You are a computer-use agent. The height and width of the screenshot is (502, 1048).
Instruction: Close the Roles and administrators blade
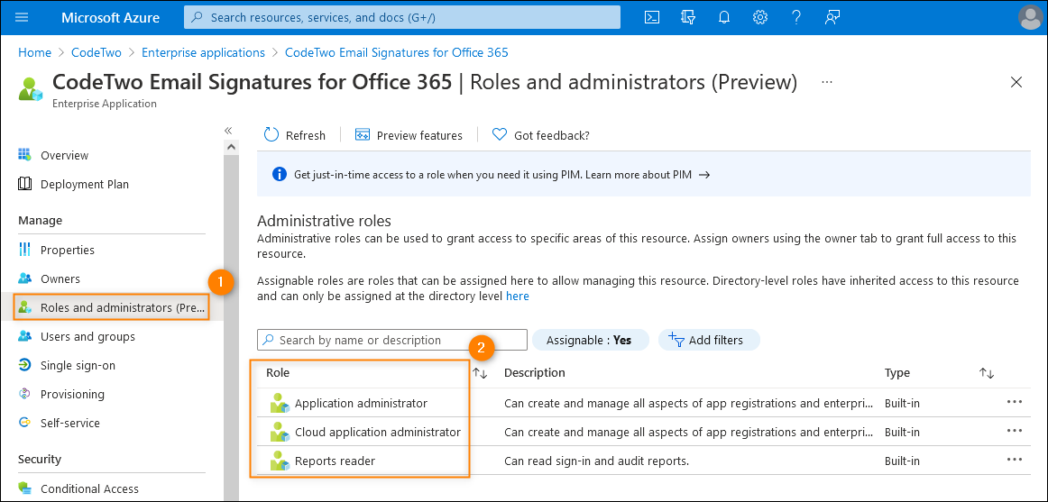(1016, 82)
